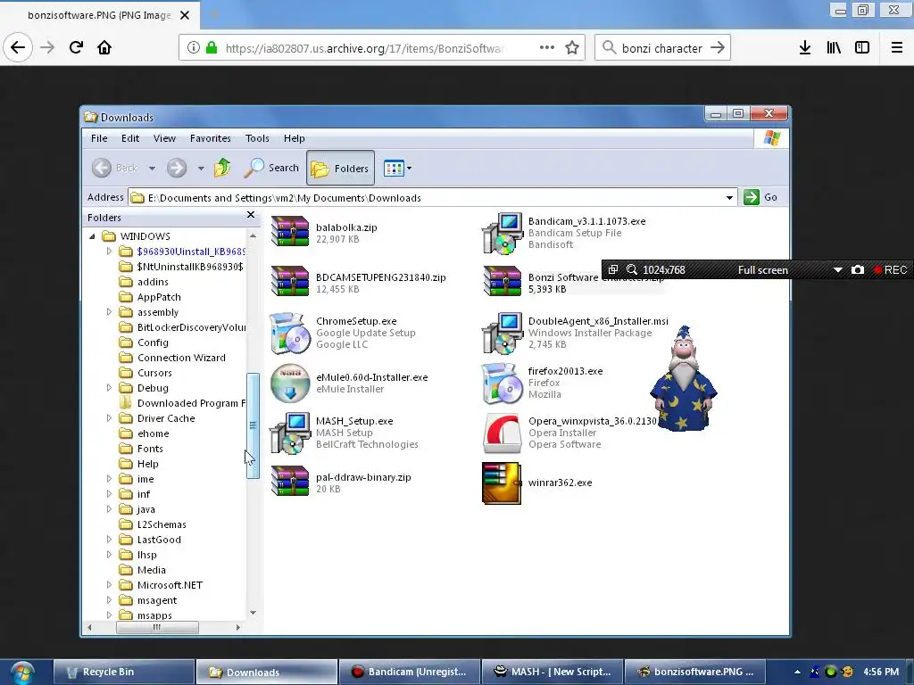Select the BDCAMSETUPENG231840.zip file icon
914x685 pixels.
pos(290,281)
